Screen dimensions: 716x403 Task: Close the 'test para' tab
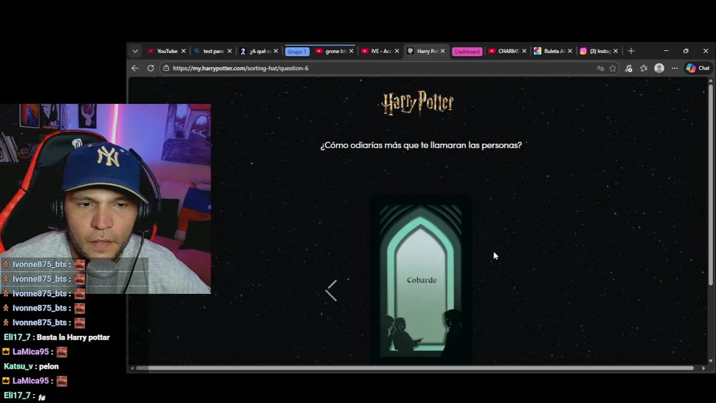point(229,51)
